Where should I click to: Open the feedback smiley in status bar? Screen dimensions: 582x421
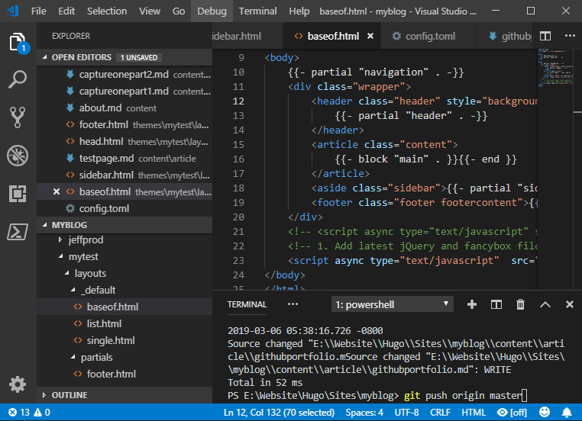tap(544, 412)
